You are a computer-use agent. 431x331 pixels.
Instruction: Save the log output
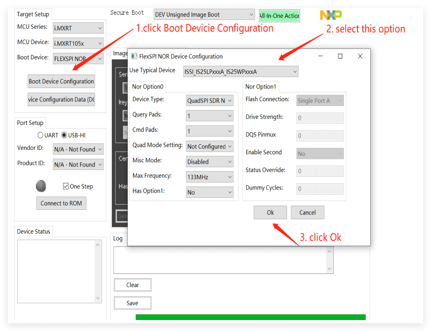(x=132, y=303)
